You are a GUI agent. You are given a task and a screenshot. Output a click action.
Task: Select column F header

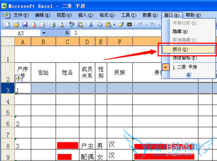pos(120,42)
